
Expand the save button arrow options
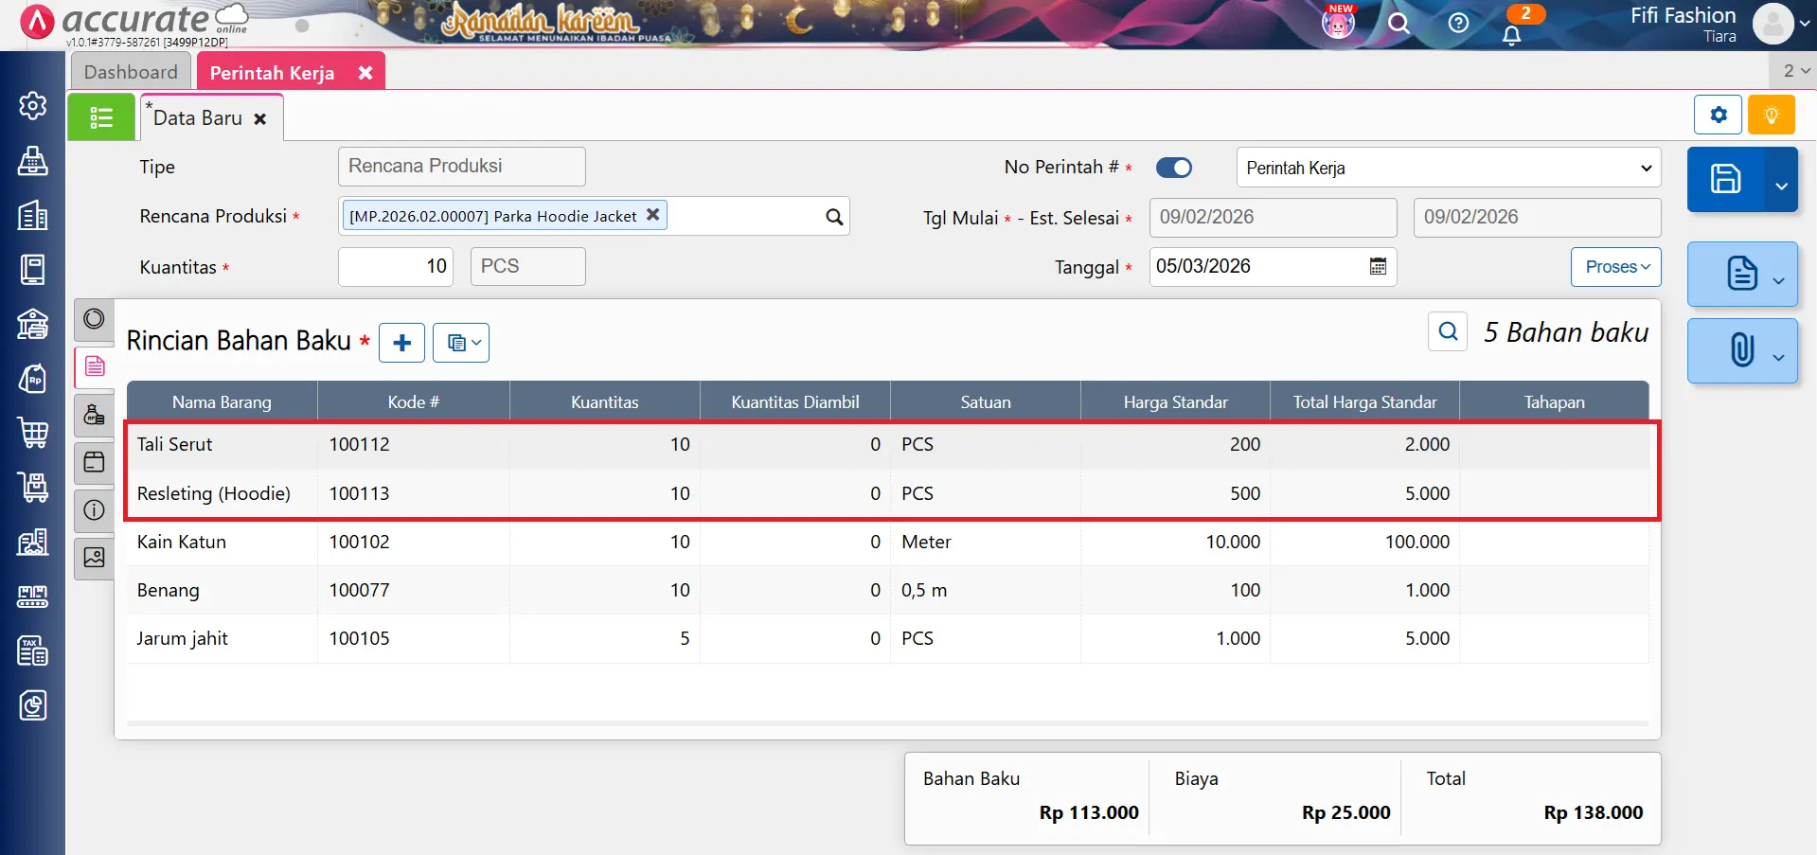pyautogui.click(x=1781, y=186)
